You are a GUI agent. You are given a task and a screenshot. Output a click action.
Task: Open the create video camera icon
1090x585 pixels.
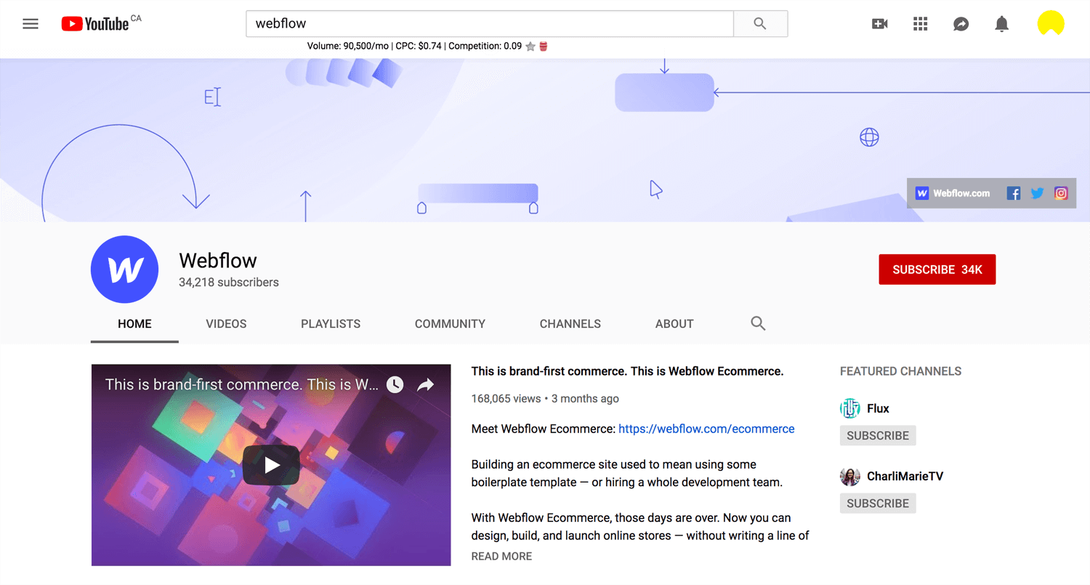[879, 24]
